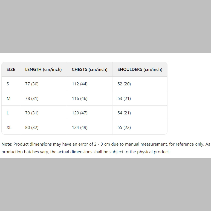
Task: Select the XL size row label
Action: click(x=9, y=128)
